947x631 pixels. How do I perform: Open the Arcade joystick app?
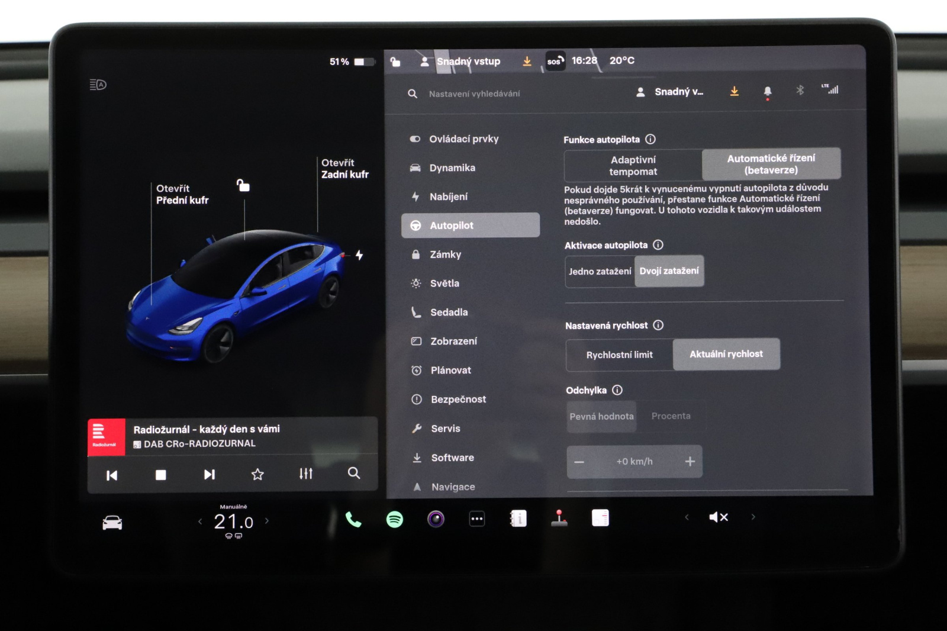[559, 518]
